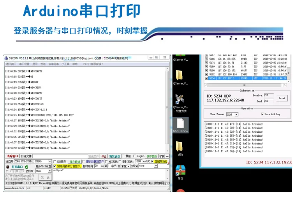Image resolution: width=296 pixels, height=204 pixels.
Task: Uncheck the checkbox for client row 5234
Action: click(x=206, y=78)
